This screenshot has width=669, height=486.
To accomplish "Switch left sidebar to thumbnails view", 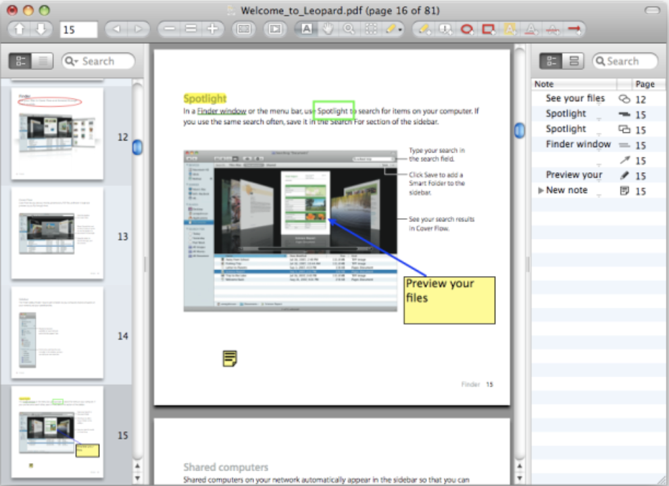I will [21, 61].
